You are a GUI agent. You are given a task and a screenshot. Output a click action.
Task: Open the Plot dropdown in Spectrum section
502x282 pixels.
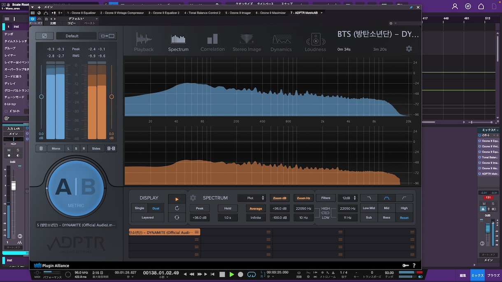pos(253,198)
